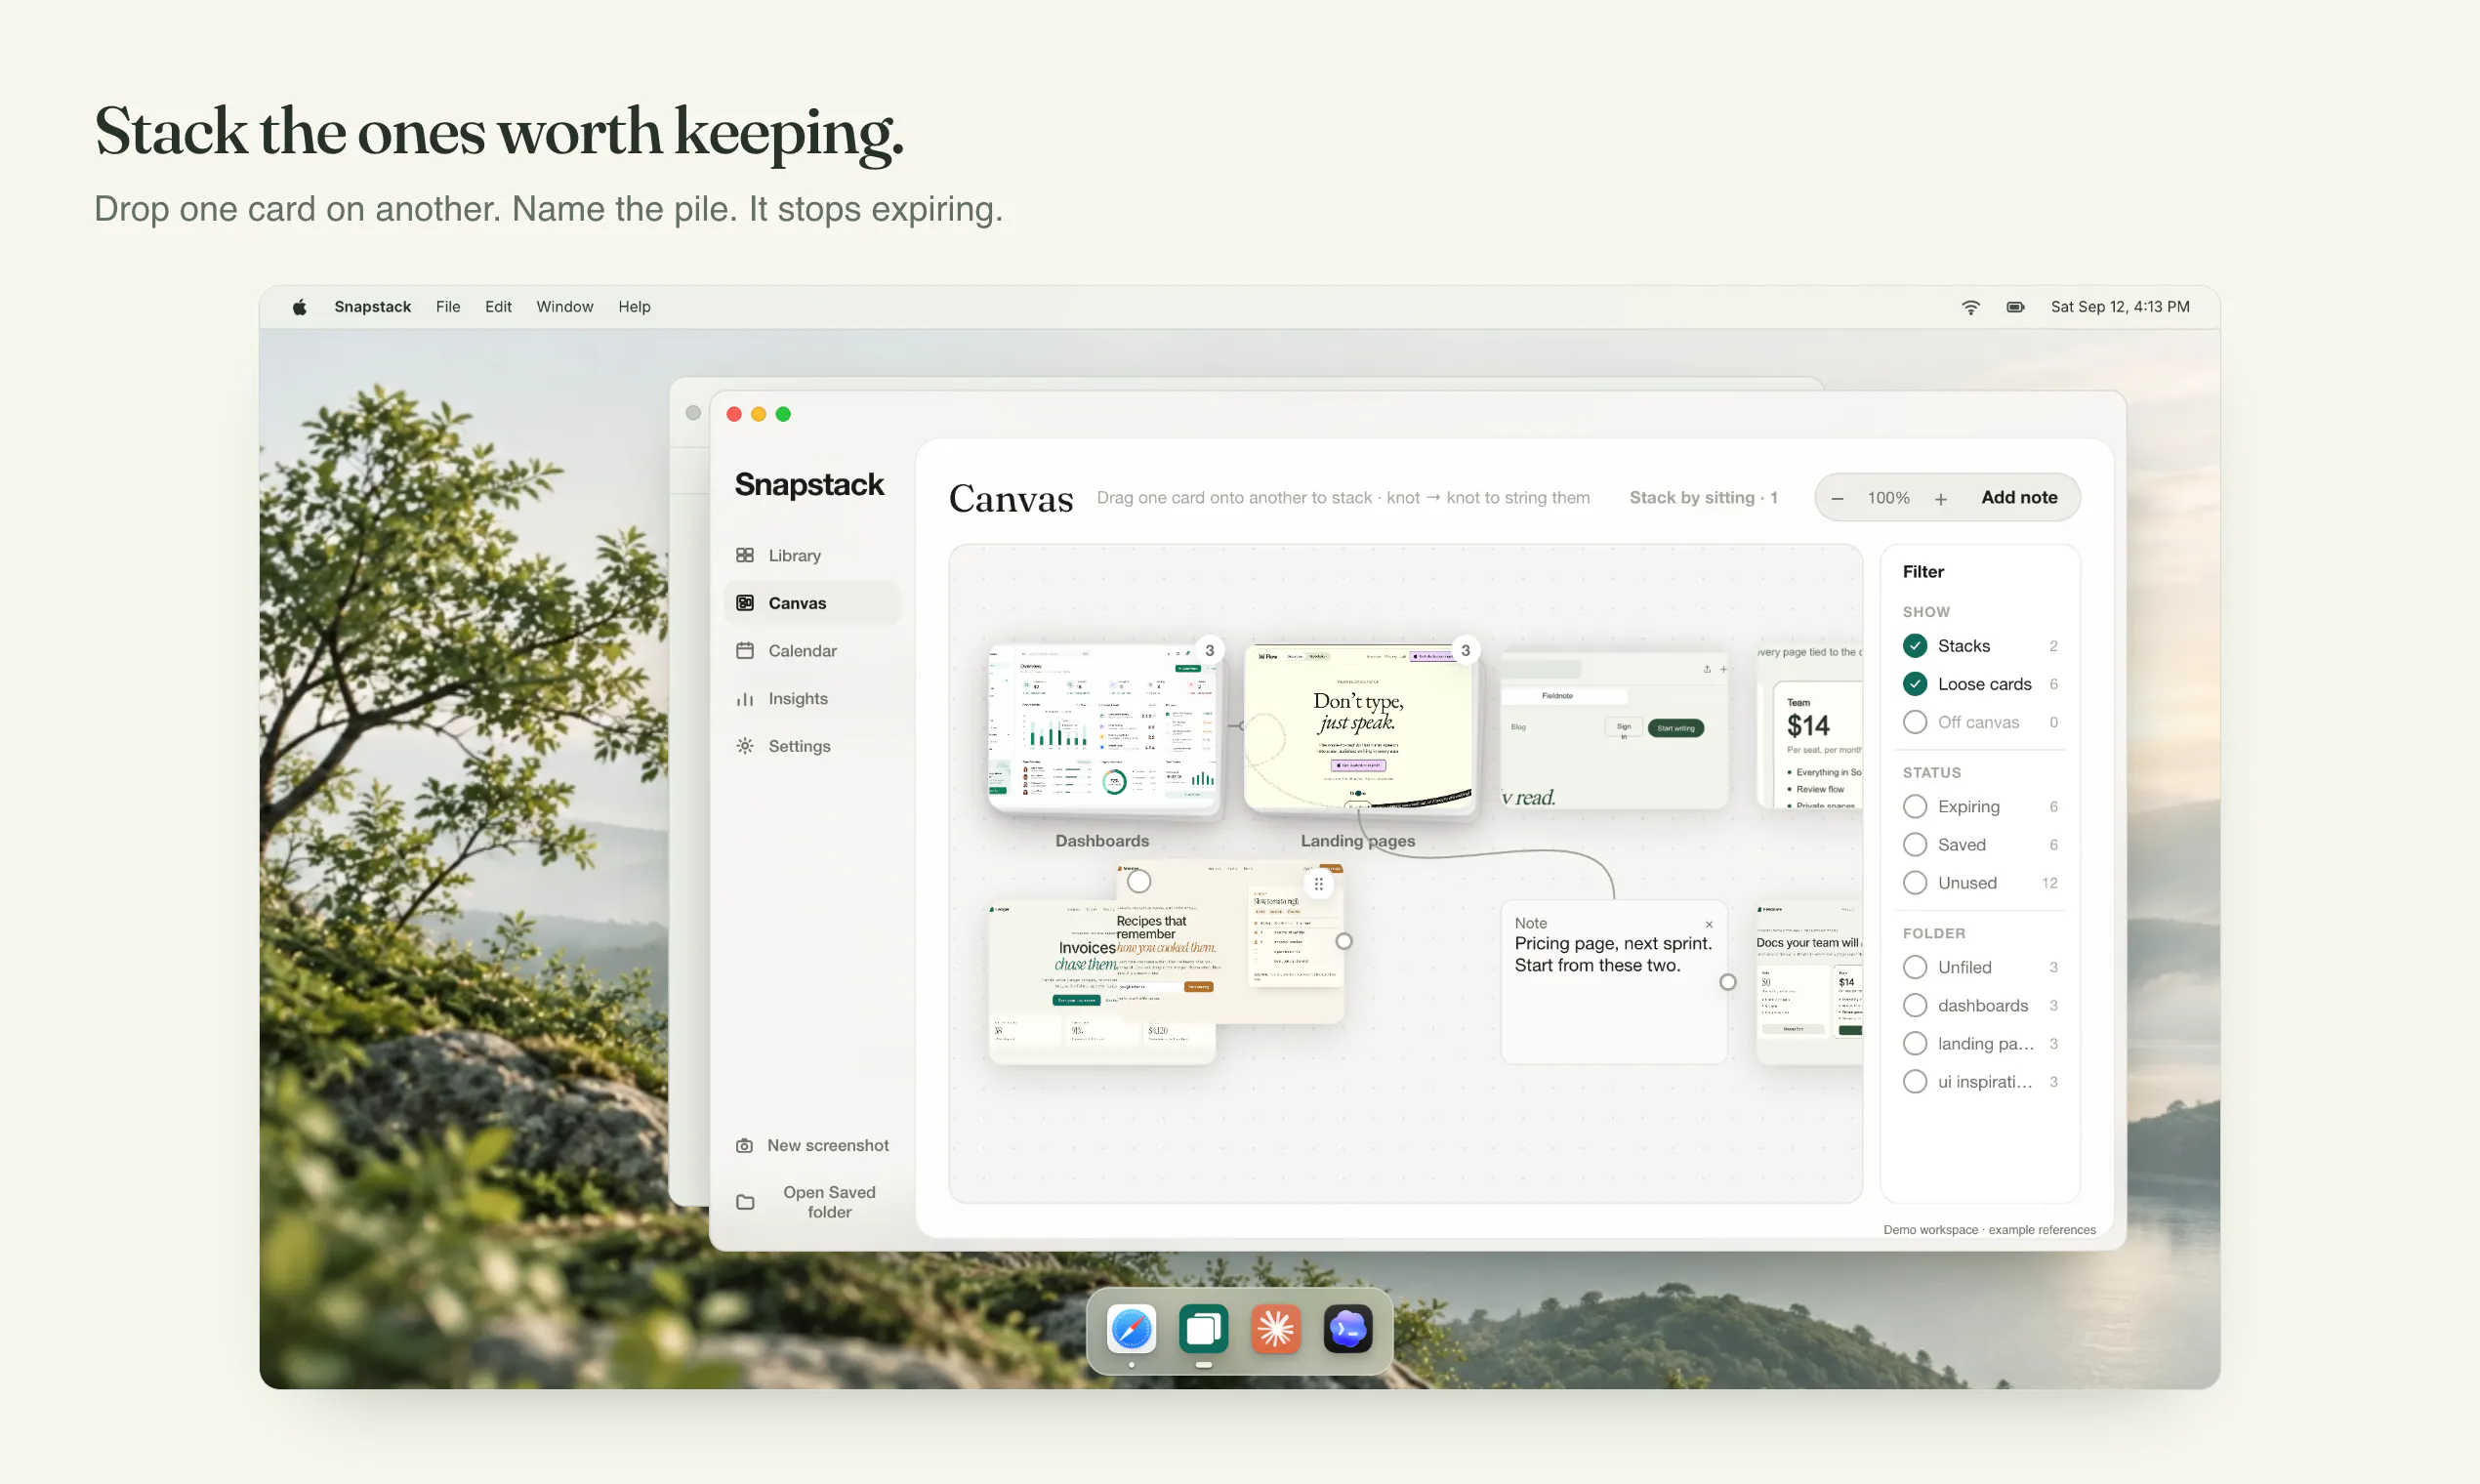Click the gear icon next to Settings
This screenshot has height=1484, width=2480.
pos(745,746)
